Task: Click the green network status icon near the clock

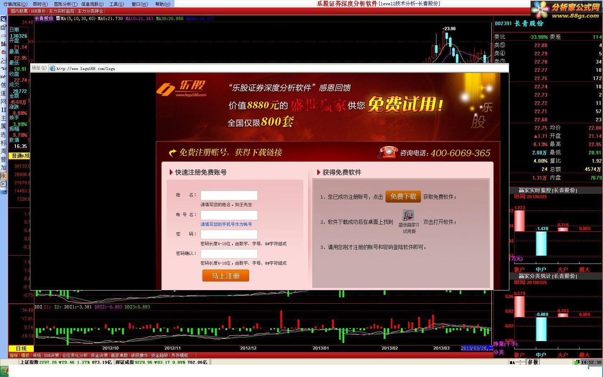Action: click(x=577, y=362)
